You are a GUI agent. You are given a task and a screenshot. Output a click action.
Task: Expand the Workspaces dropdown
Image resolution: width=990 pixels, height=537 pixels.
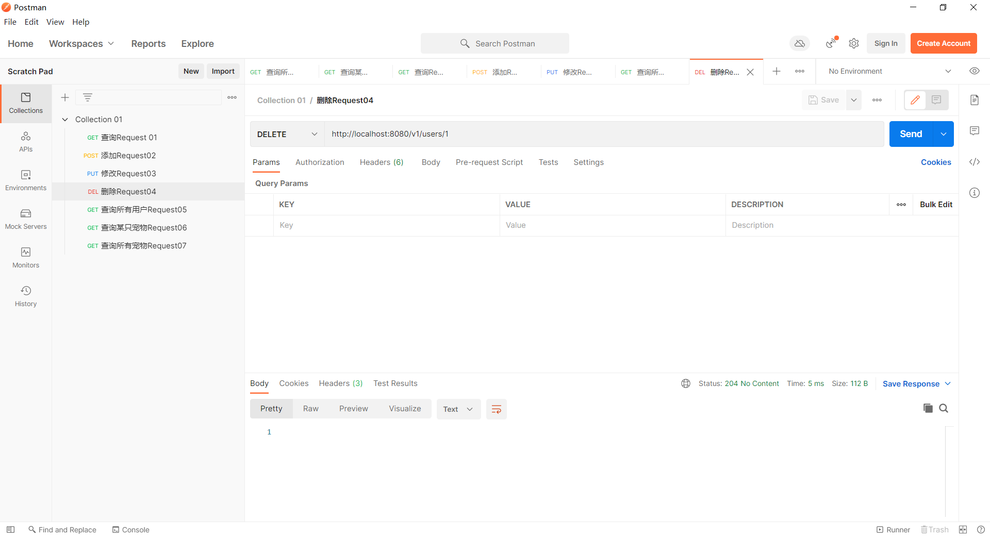(81, 44)
